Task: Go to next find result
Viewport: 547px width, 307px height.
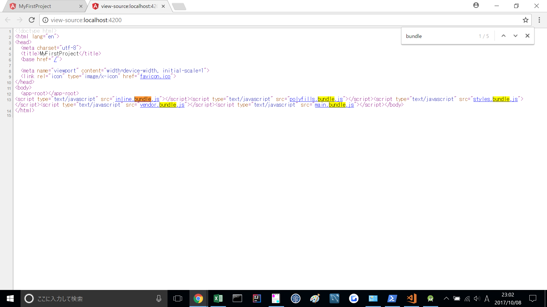Action: click(x=515, y=36)
